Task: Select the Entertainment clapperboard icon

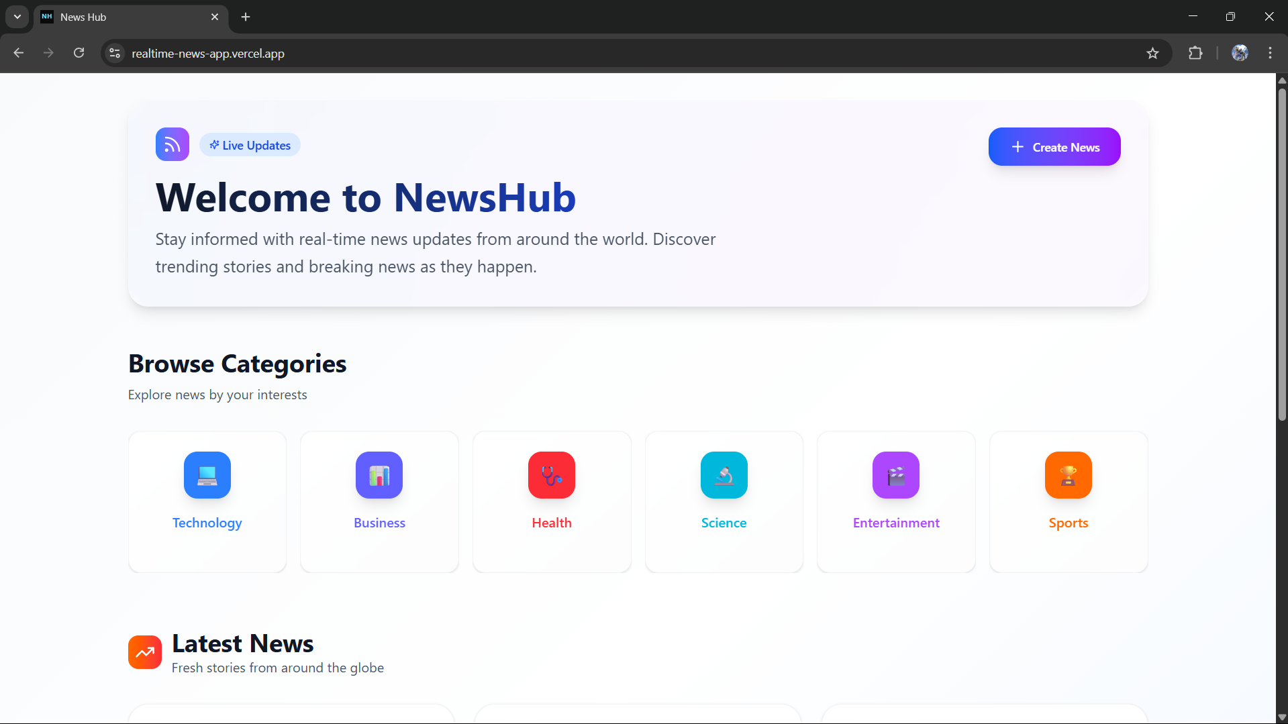Action: click(x=895, y=475)
